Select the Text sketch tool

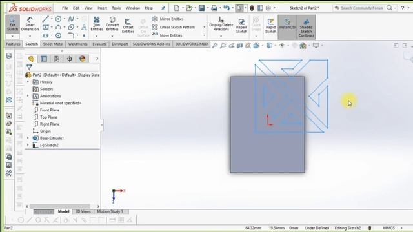tap(84, 27)
